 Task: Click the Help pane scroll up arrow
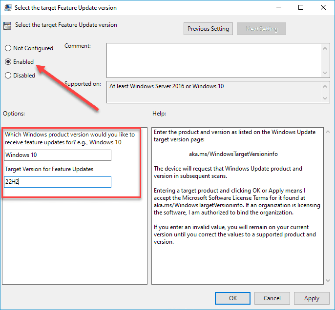tap(328, 132)
